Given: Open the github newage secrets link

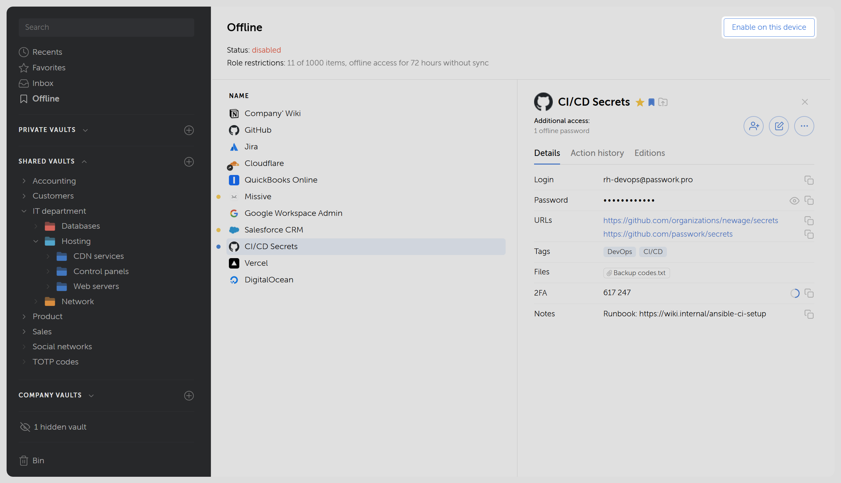Looking at the screenshot, I should coord(690,220).
